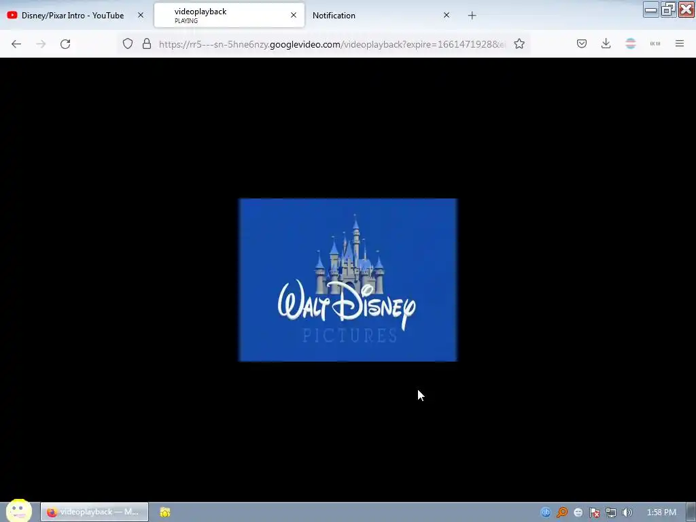Click the grey face tray icon
Viewport: 696px width, 522px height.
tap(578, 512)
